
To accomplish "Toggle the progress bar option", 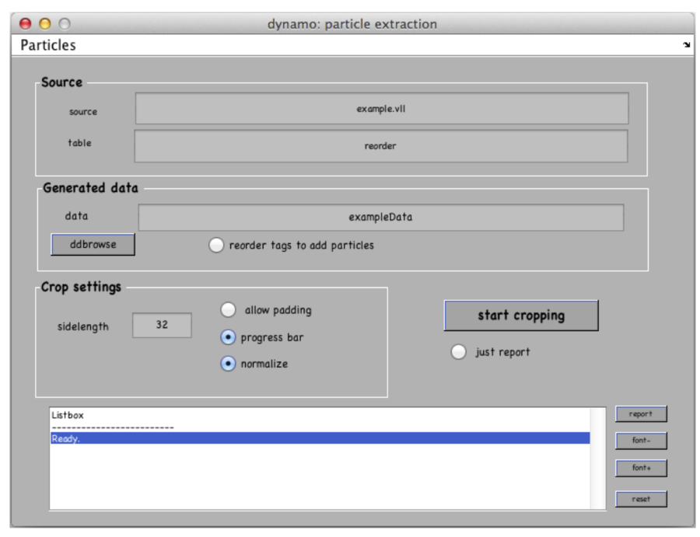I will (x=228, y=337).
